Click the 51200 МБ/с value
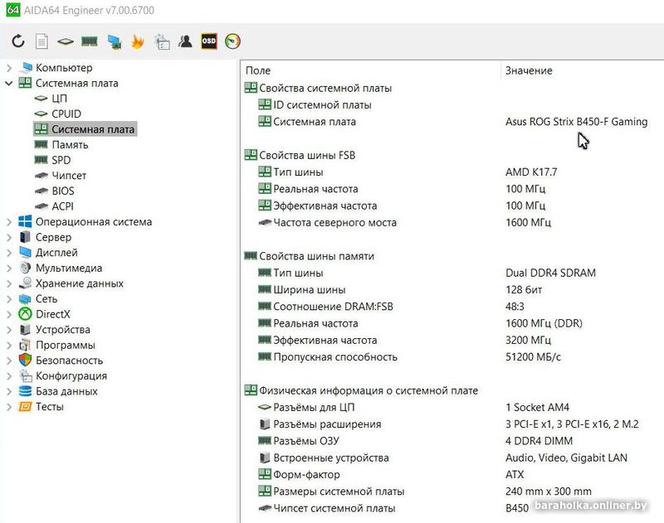The width and height of the screenshot is (664, 523). [x=533, y=357]
